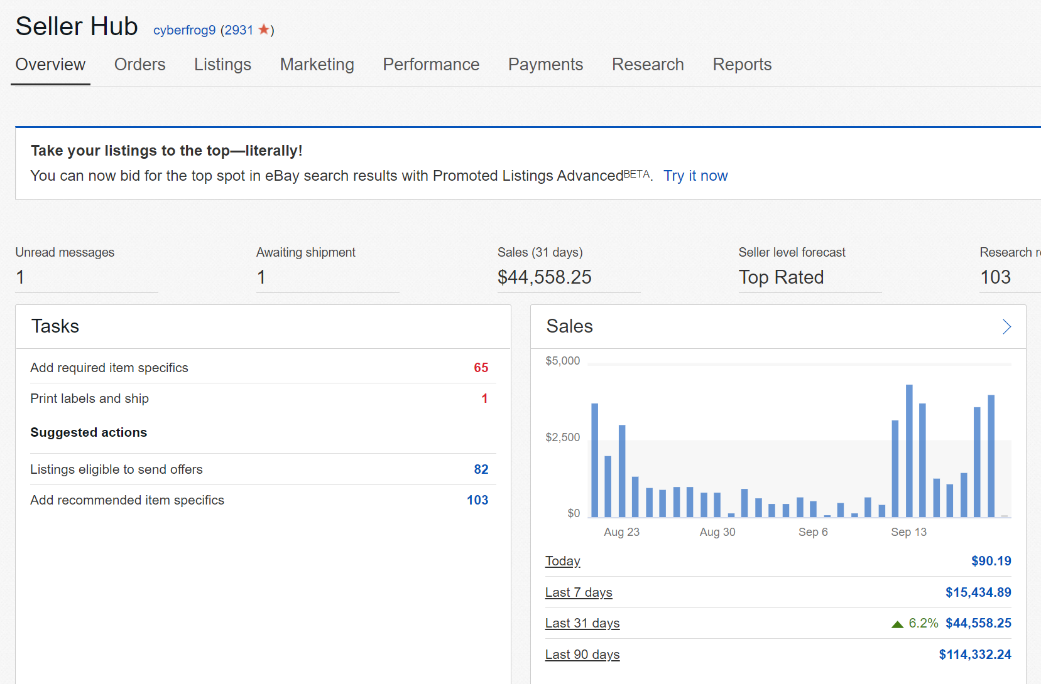Click the $114,332.24 sales amount
Screen dimensions: 1041x684
pos(975,655)
